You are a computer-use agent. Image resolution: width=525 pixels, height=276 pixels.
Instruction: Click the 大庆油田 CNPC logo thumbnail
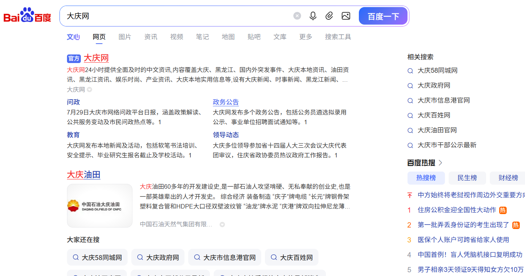click(100, 206)
